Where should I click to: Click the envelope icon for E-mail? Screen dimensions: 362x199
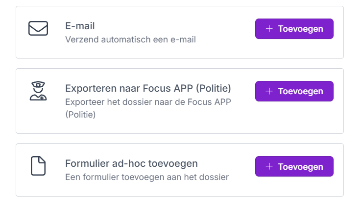coord(38,29)
